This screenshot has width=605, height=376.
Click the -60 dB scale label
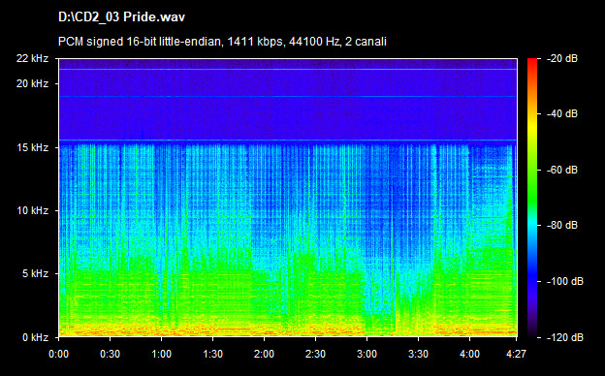[x=562, y=170]
